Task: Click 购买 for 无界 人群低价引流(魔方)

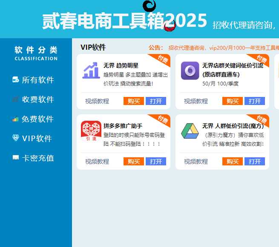Action: click(233, 162)
